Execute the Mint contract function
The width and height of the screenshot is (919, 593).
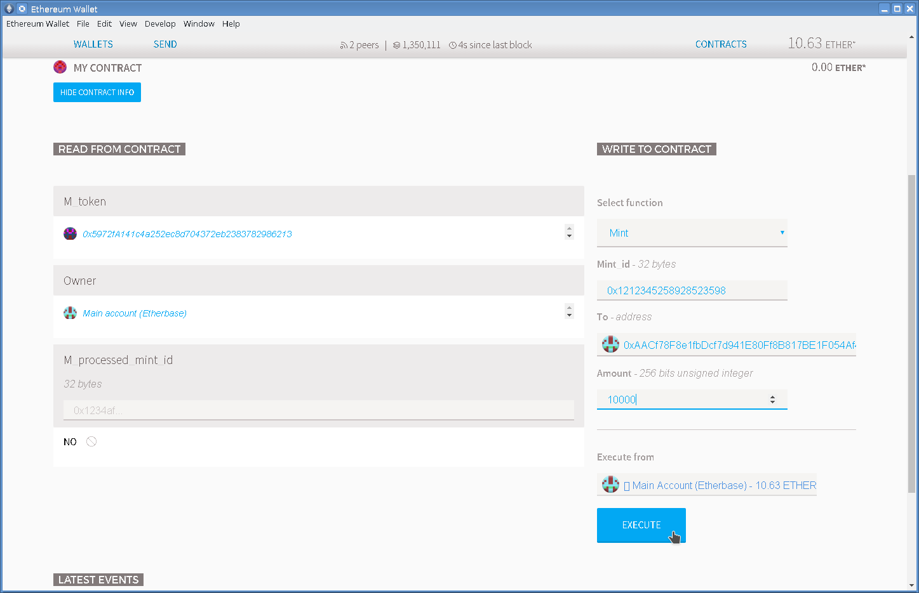click(x=641, y=525)
